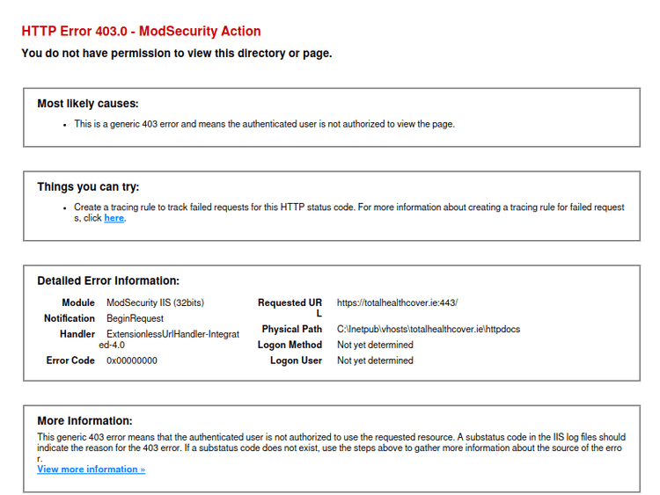
Task: Select the 'Most likely causes:' heading
Action: (87, 104)
